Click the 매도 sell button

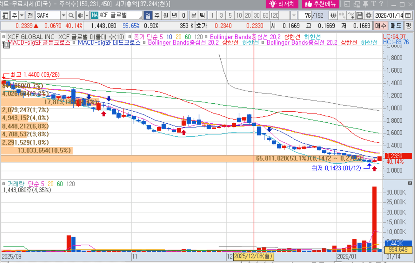396,26
